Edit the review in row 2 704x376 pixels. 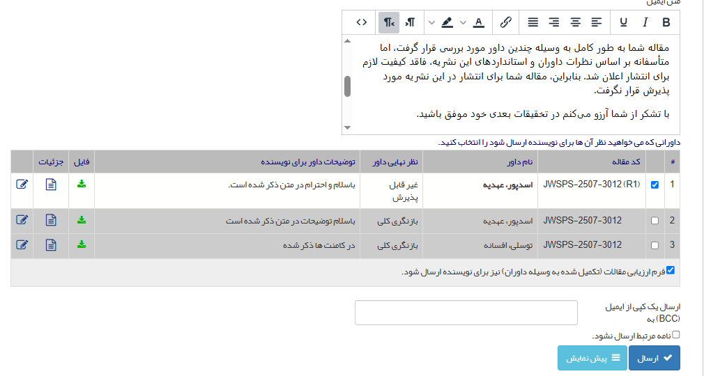(22, 220)
